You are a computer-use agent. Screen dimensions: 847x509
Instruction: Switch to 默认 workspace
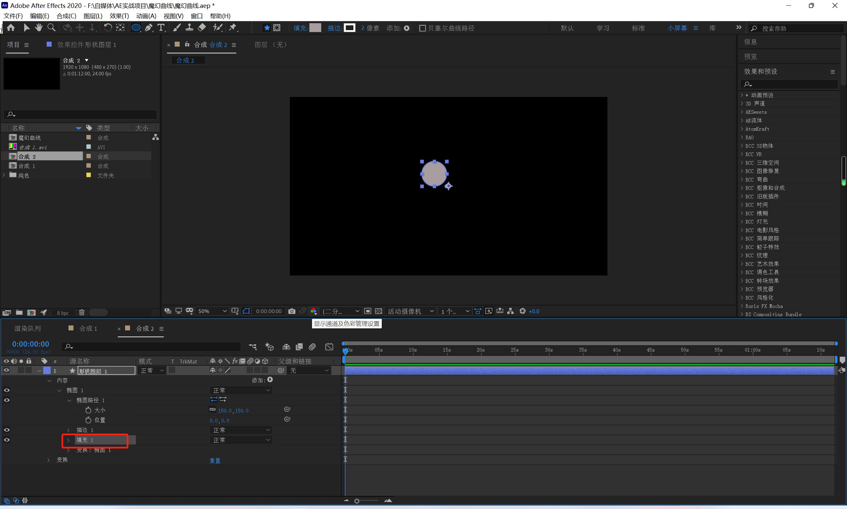(567, 28)
